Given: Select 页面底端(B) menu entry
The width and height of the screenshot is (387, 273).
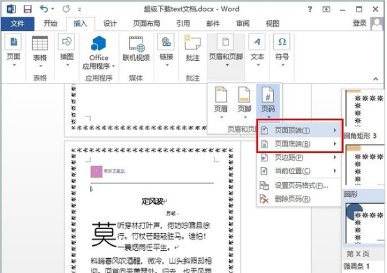Looking at the screenshot, I should coord(300,144).
